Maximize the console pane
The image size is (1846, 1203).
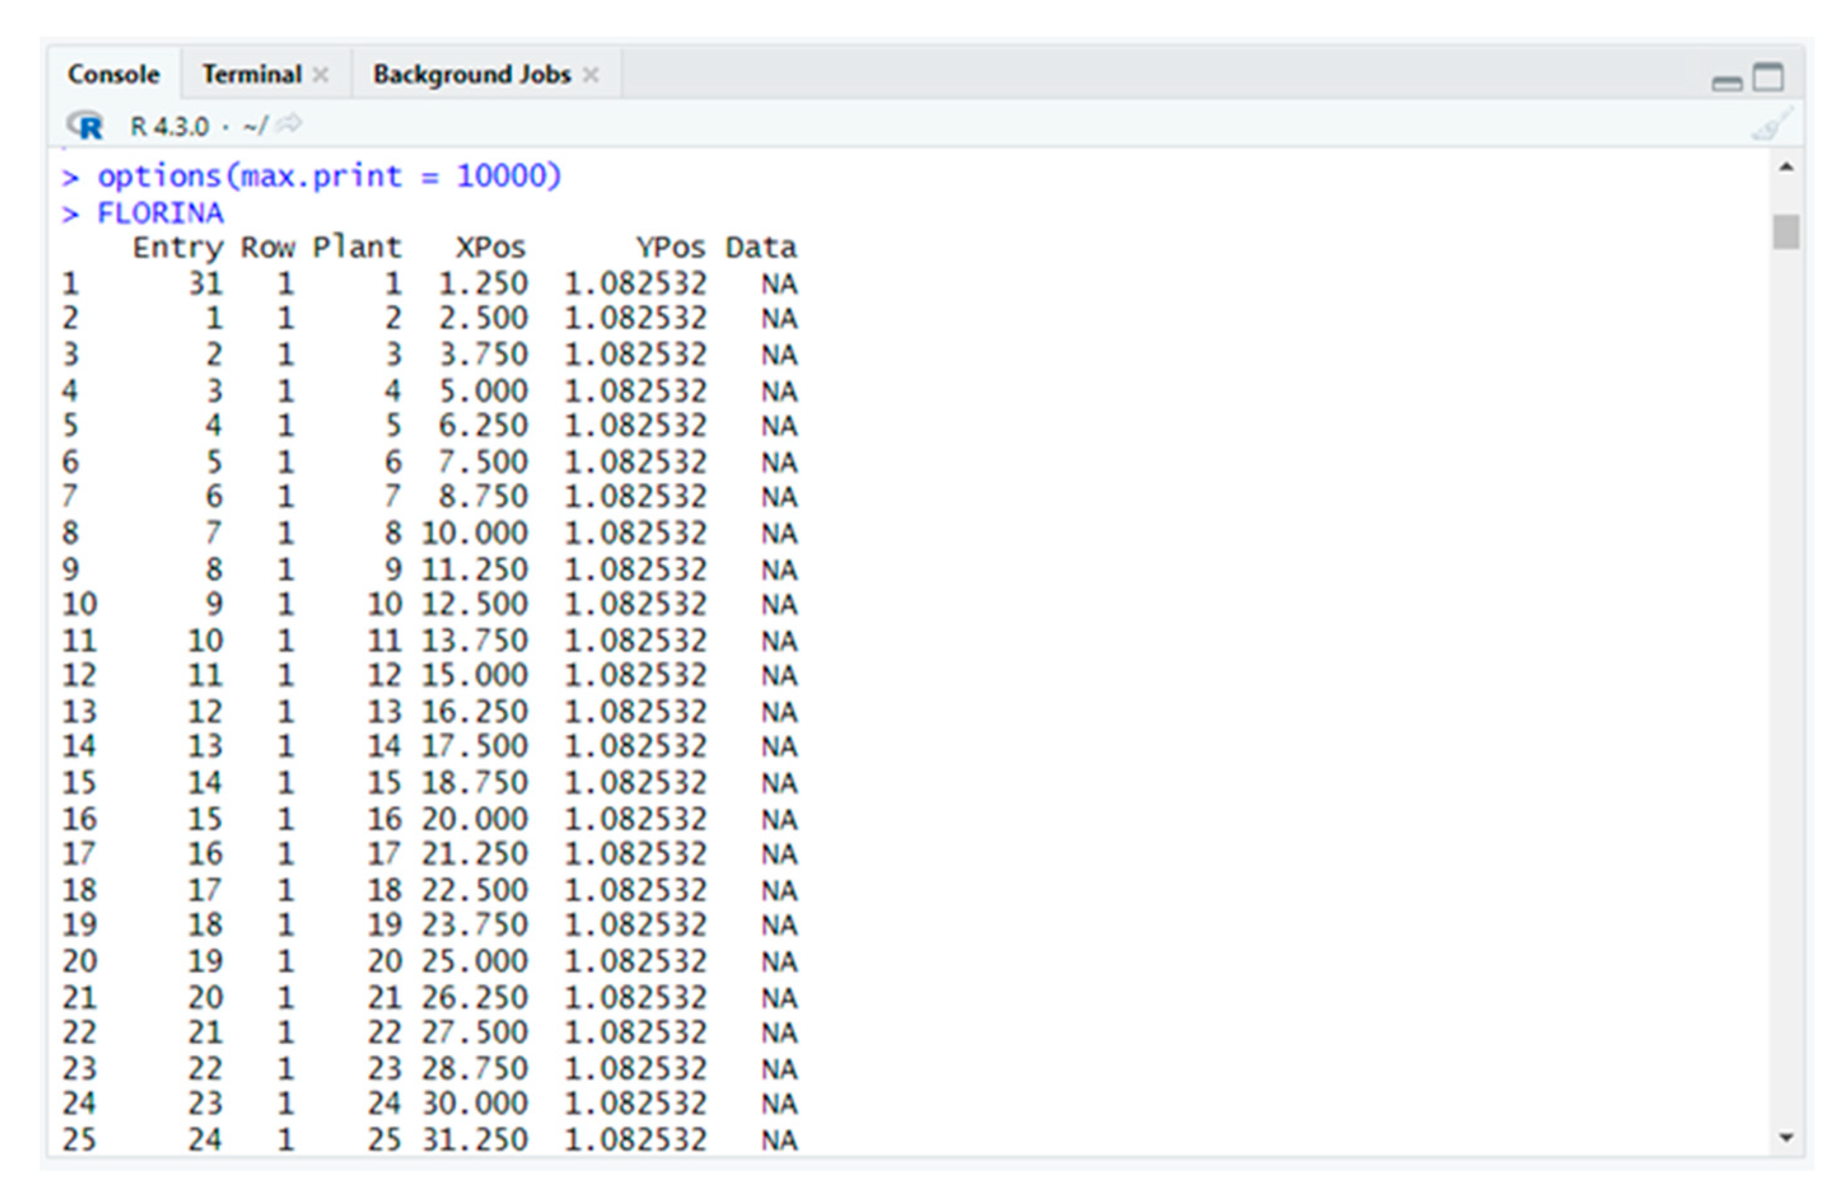pos(1768,78)
